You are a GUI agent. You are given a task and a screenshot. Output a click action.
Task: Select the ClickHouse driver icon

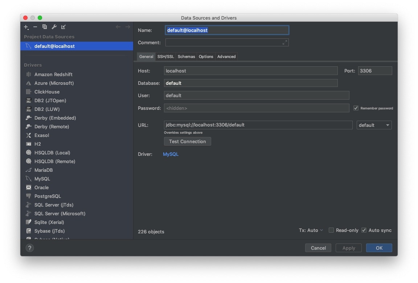(29, 92)
